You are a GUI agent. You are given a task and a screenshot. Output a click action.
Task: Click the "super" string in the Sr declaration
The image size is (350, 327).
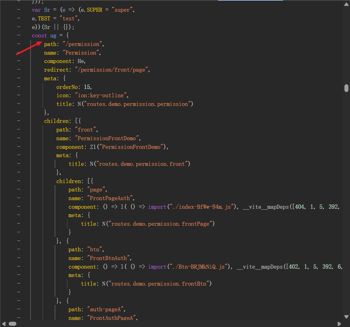click(122, 10)
